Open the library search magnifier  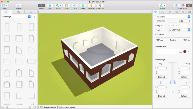[34, 17]
